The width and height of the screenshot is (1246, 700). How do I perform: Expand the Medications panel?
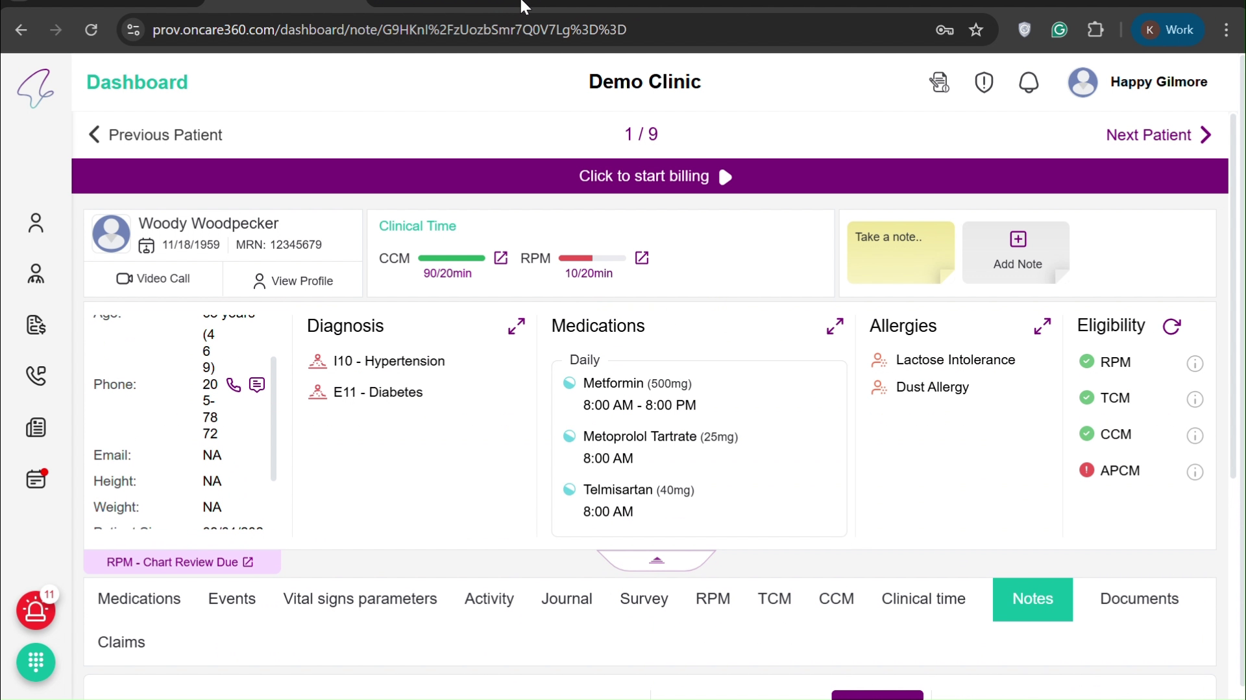[x=835, y=325]
